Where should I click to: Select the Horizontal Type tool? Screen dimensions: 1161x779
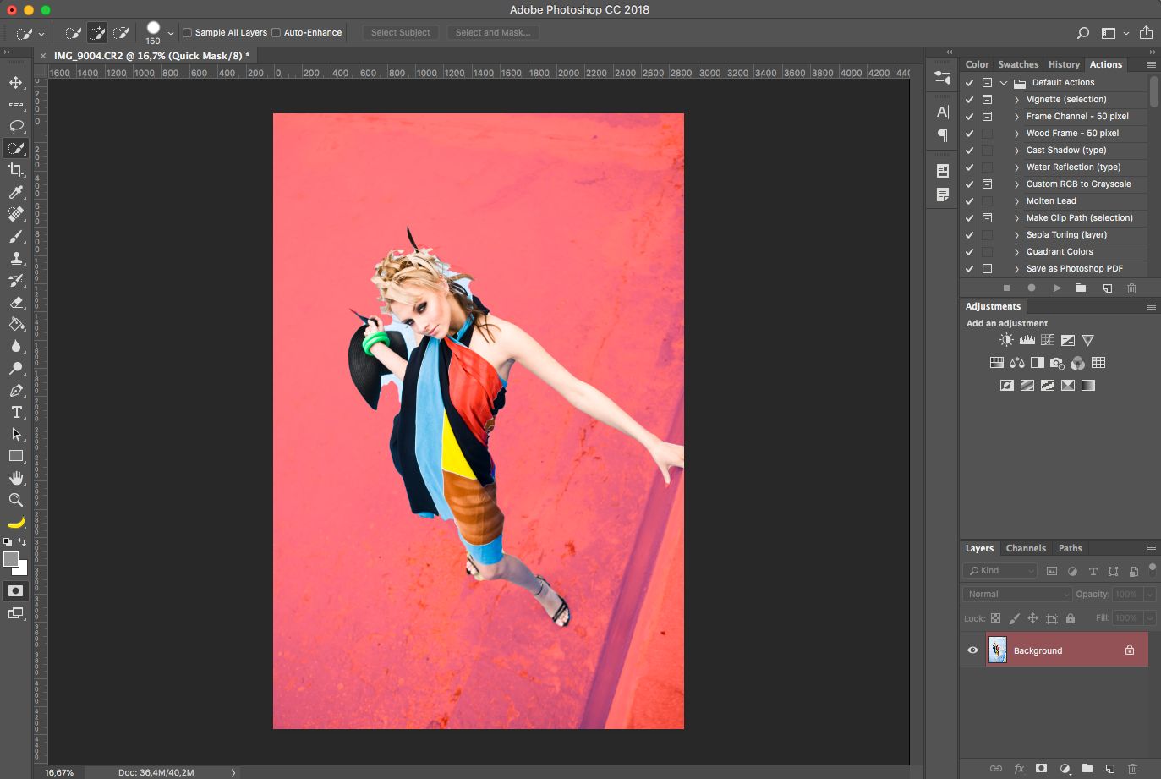click(x=15, y=412)
